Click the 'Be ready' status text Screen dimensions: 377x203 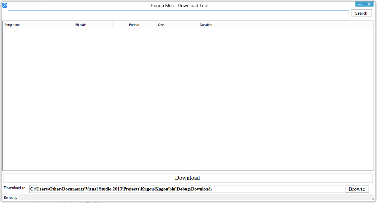pos(11,198)
